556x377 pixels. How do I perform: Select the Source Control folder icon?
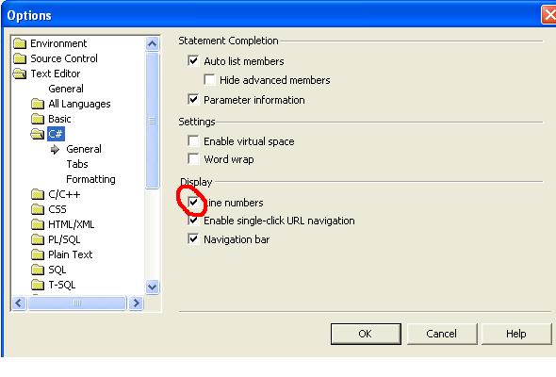[x=20, y=58]
